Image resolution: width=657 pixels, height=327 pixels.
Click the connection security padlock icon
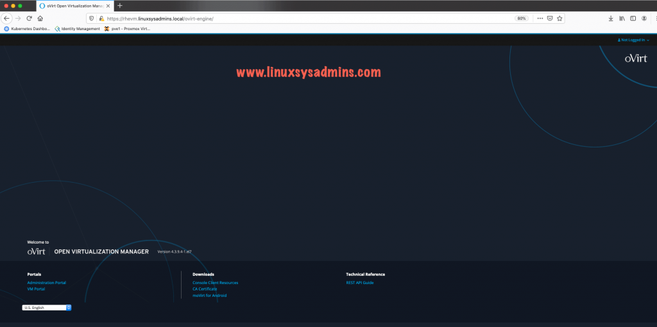pos(101,19)
